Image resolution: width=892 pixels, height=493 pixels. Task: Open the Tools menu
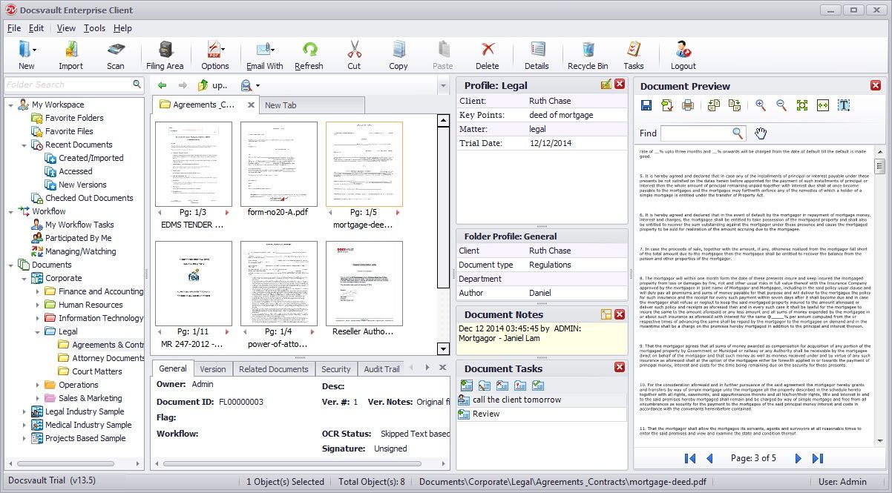(94, 28)
